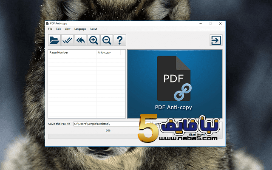The height and width of the screenshot is (170, 272).
Task: Open the File menu
Action: coord(50,29)
